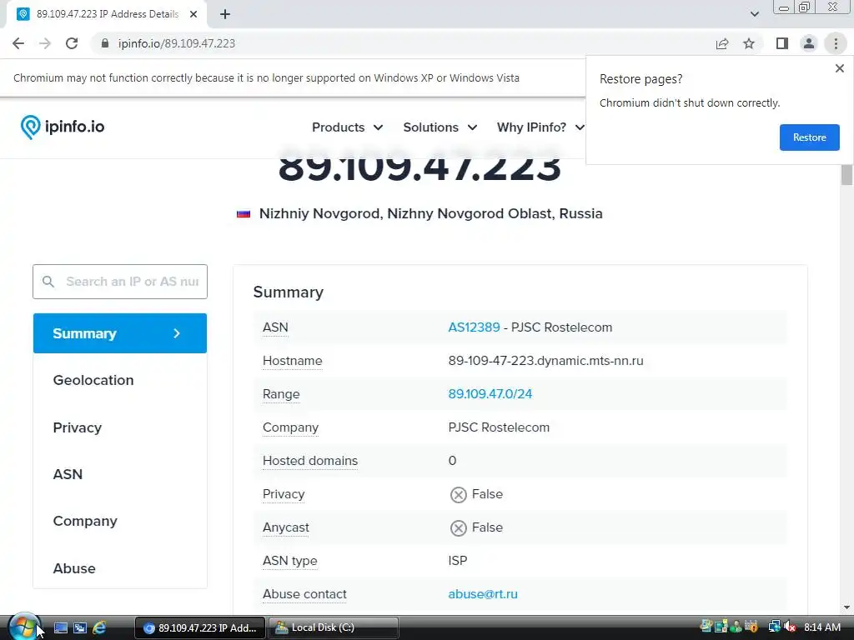Click the Hostname label
The width and height of the screenshot is (854, 640).
click(x=293, y=361)
